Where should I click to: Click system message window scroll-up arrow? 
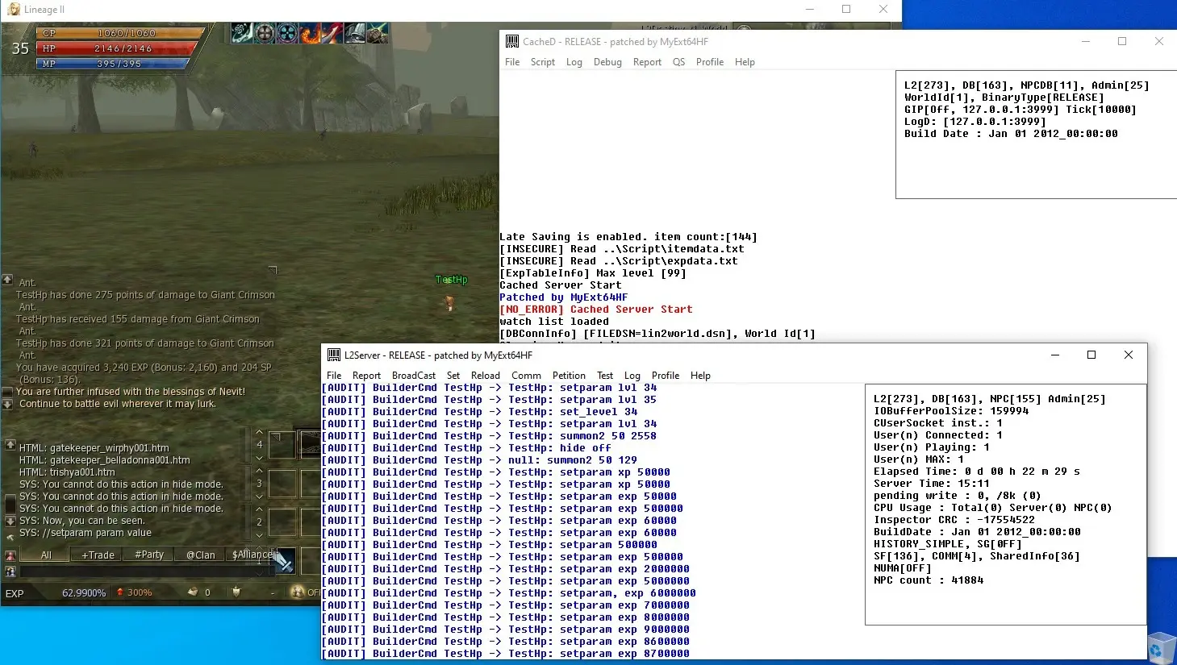[x=7, y=279]
